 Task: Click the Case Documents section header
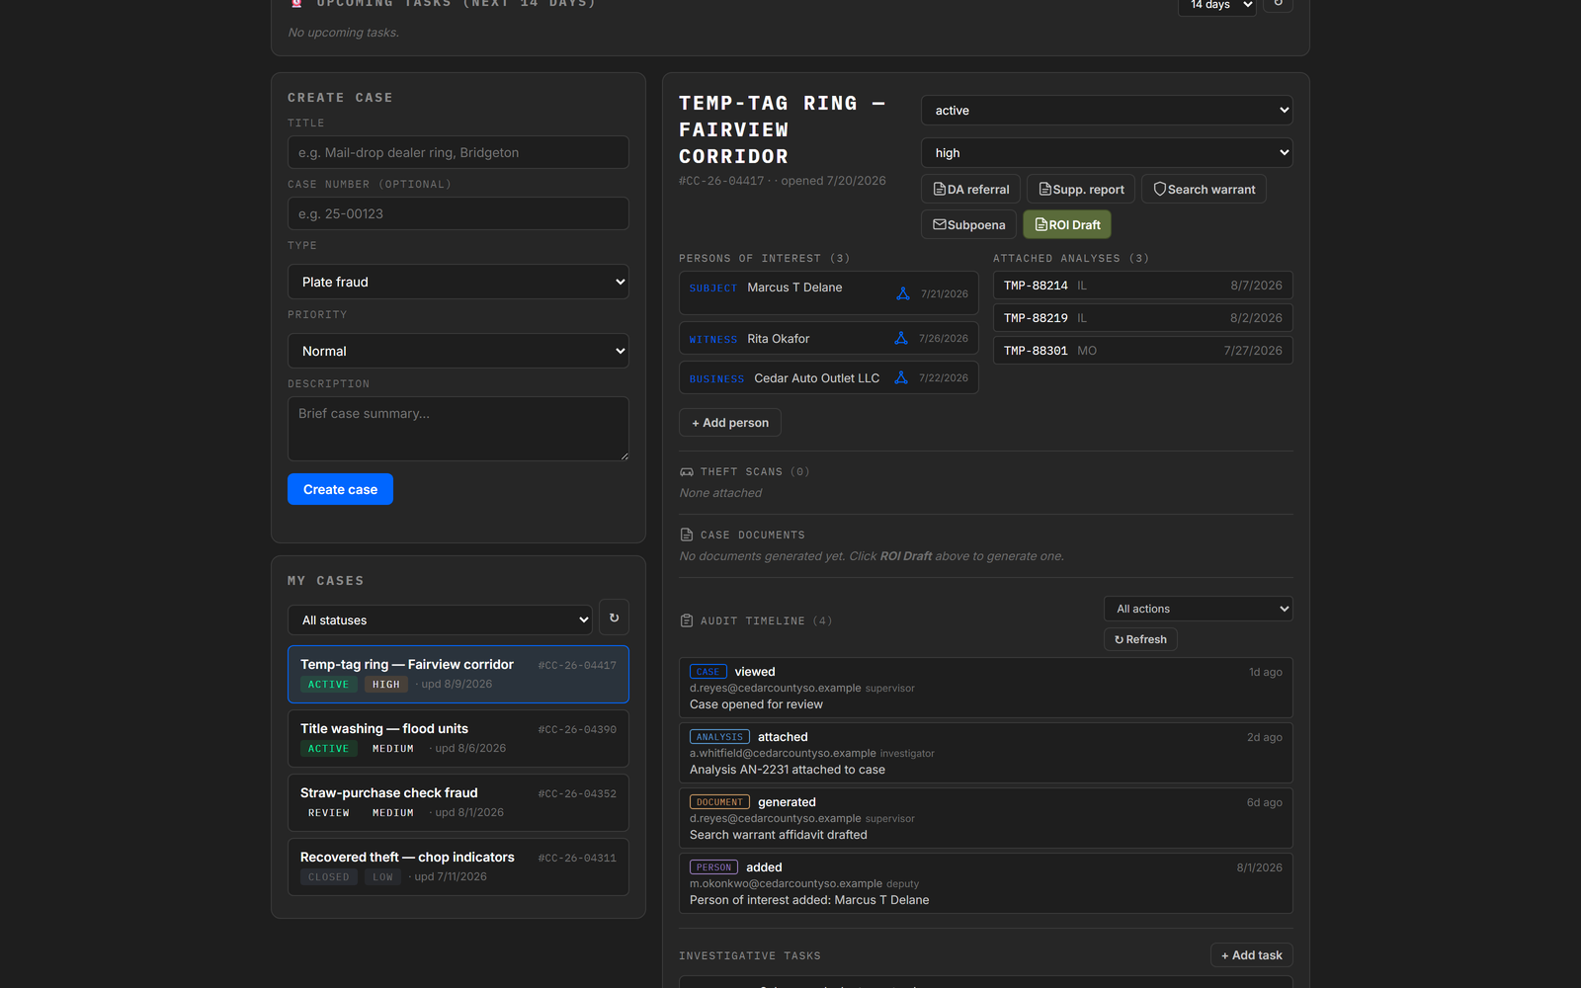743,535
